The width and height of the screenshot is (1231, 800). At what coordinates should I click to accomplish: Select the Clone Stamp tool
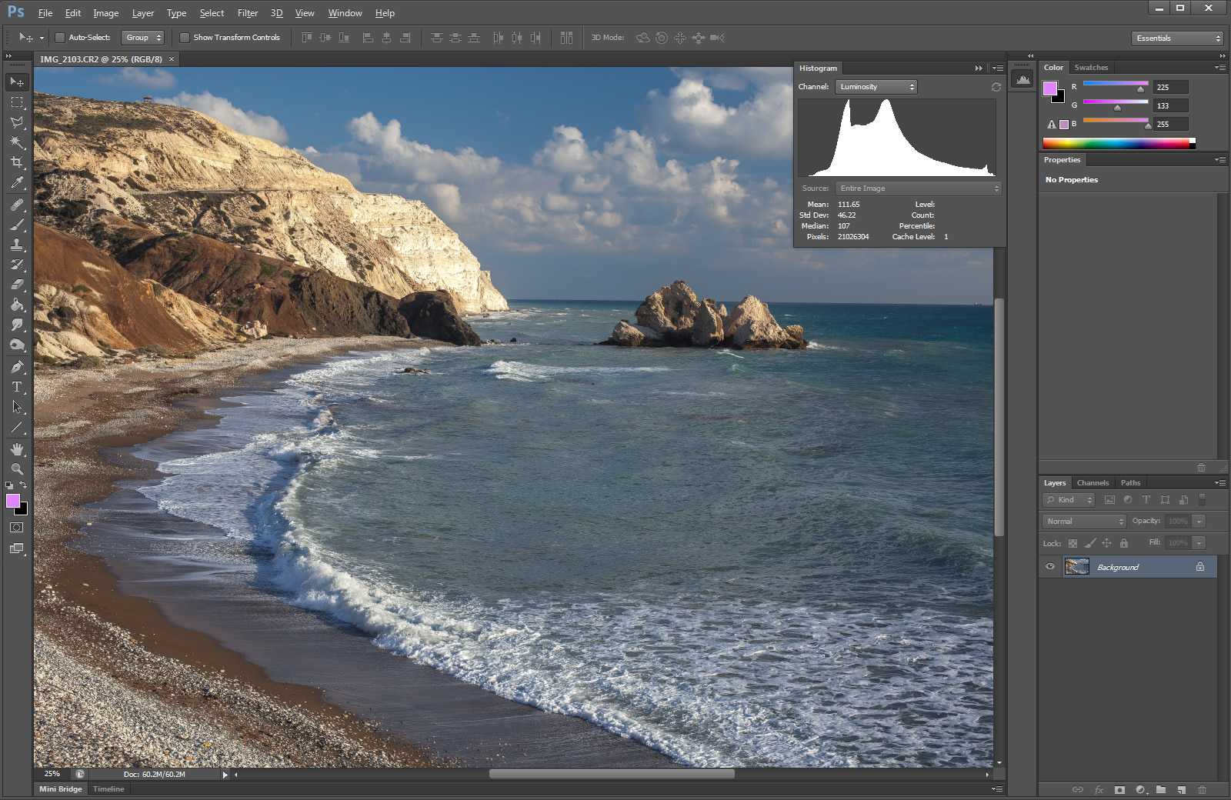(x=17, y=245)
